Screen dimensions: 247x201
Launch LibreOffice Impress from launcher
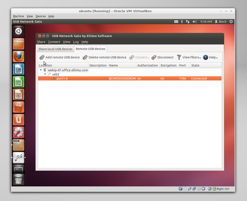[x=19, y=94]
